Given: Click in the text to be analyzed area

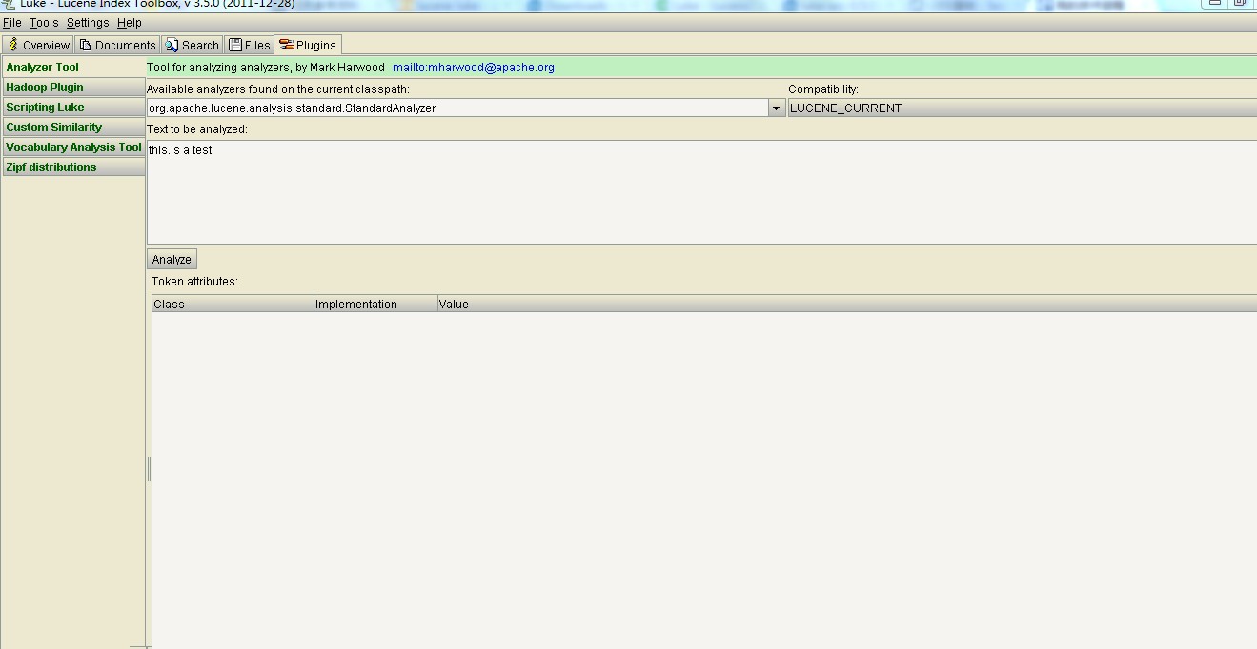Looking at the screenshot, I should coord(701,192).
